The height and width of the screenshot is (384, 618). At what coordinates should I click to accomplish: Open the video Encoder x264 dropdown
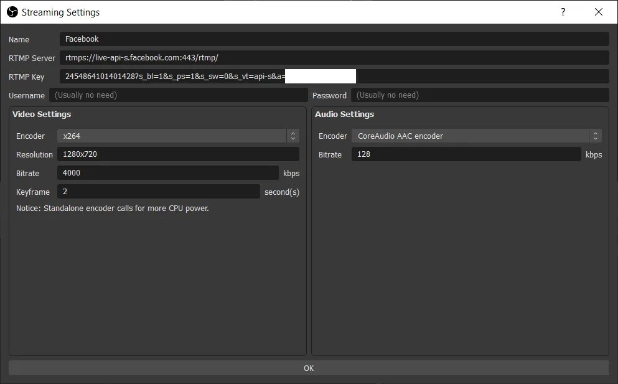click(x=178, y=136)
